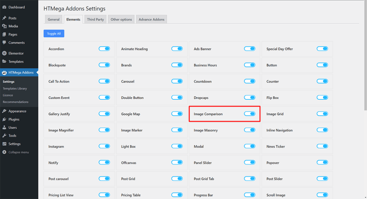Viewport: 367px width, 199px height.
Task: Switch off the Image Marker toggle
Action: point(177,130)
